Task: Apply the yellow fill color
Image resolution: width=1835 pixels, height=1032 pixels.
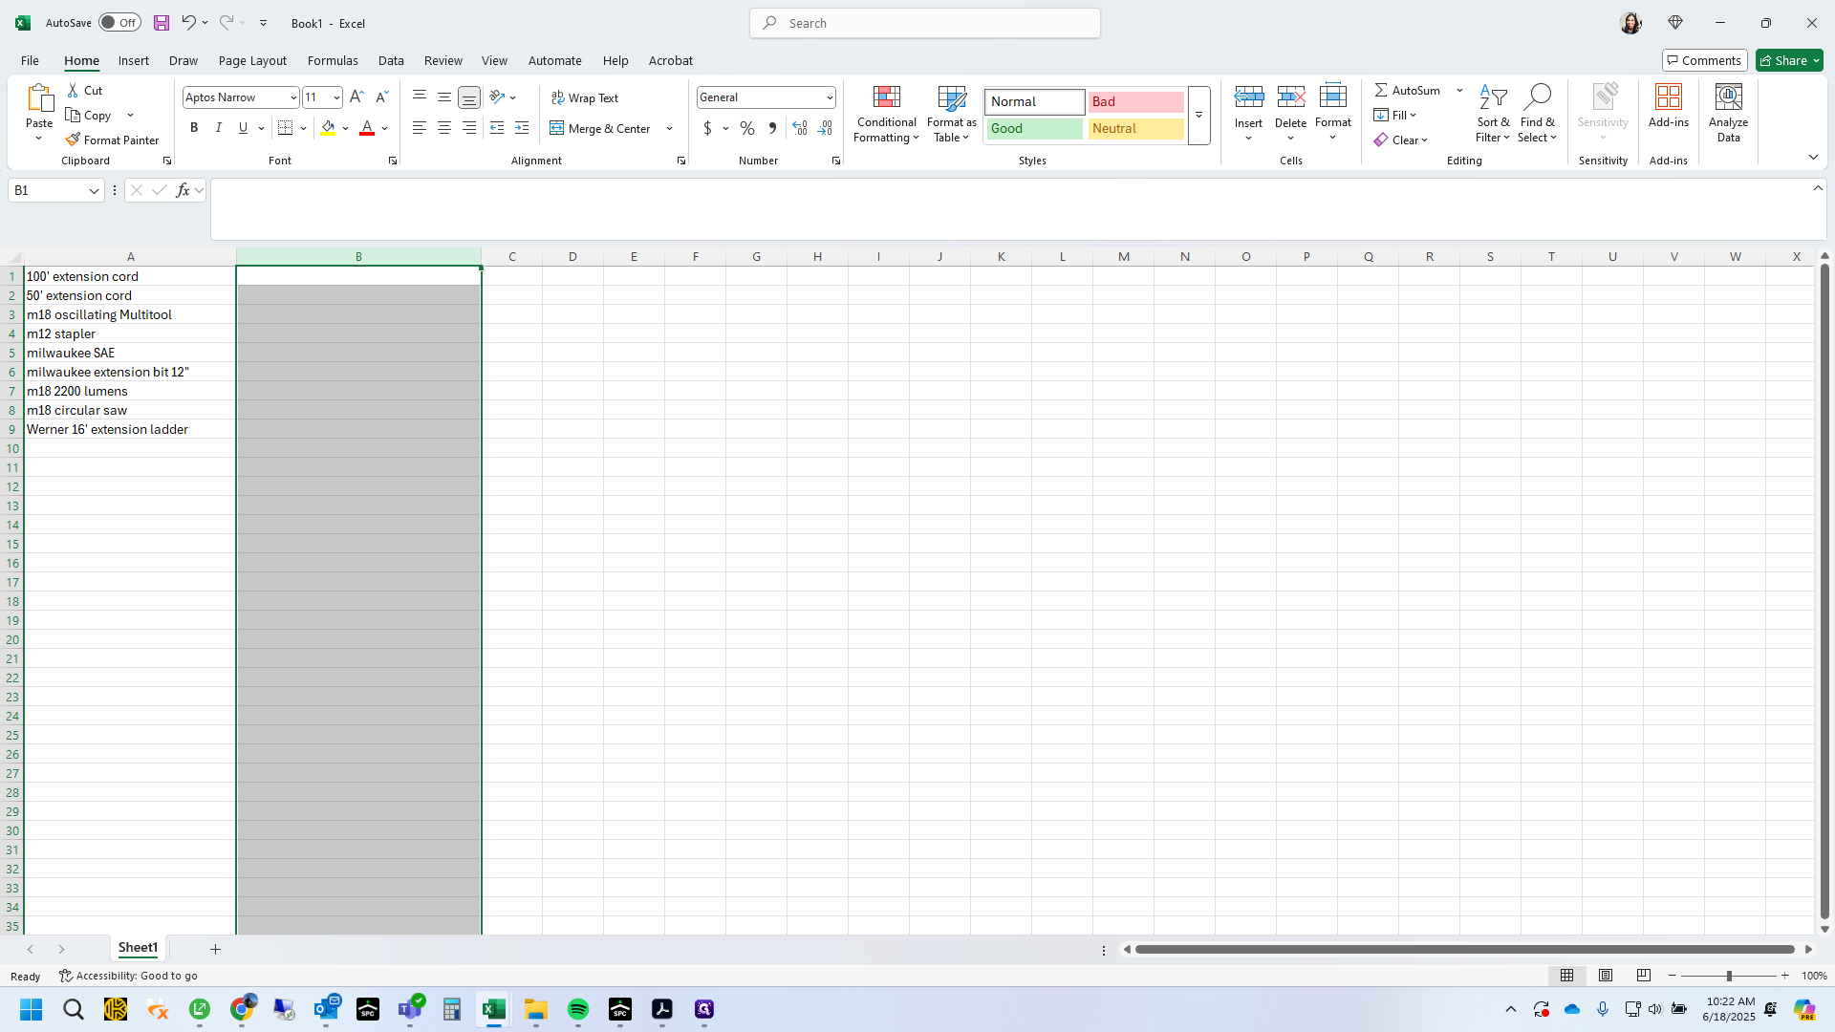Action: [328, 128]
